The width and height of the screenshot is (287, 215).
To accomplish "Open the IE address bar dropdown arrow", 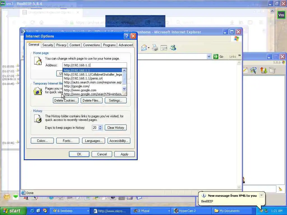I will (x=209, y=57).
